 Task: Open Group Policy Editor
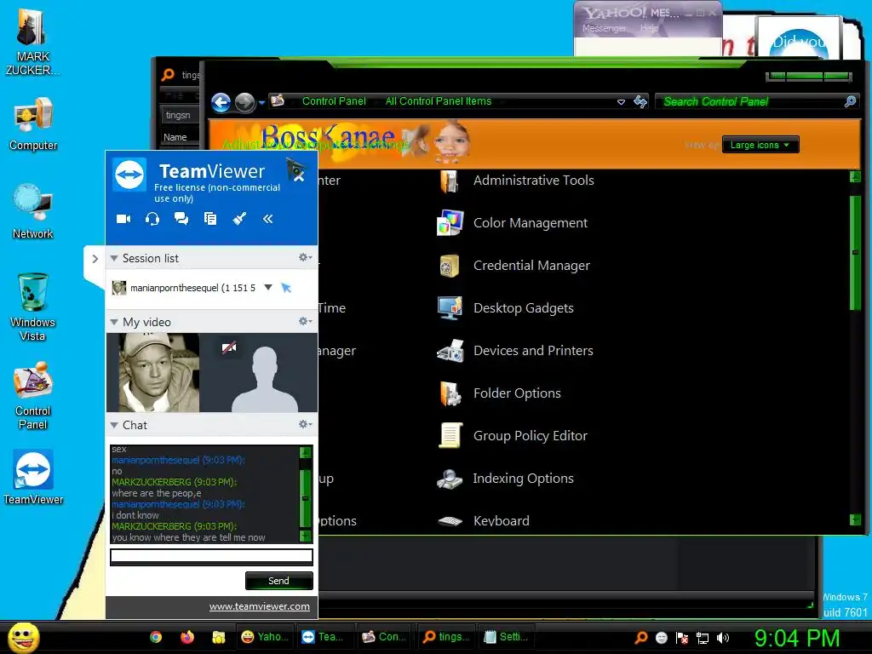pos(513,436)
